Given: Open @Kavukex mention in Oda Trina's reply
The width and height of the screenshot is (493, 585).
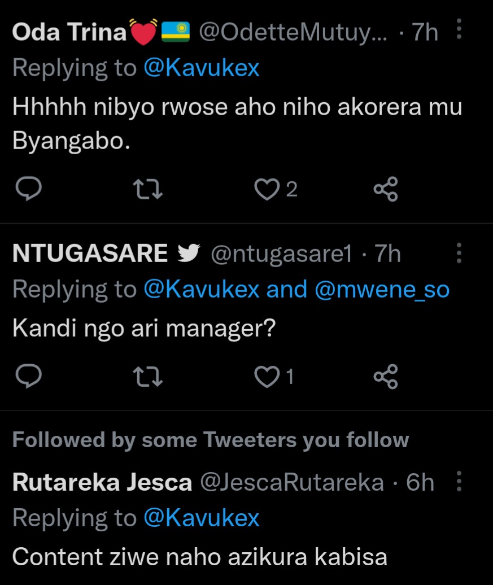Looking at the screenshot, I should (202, 68).
